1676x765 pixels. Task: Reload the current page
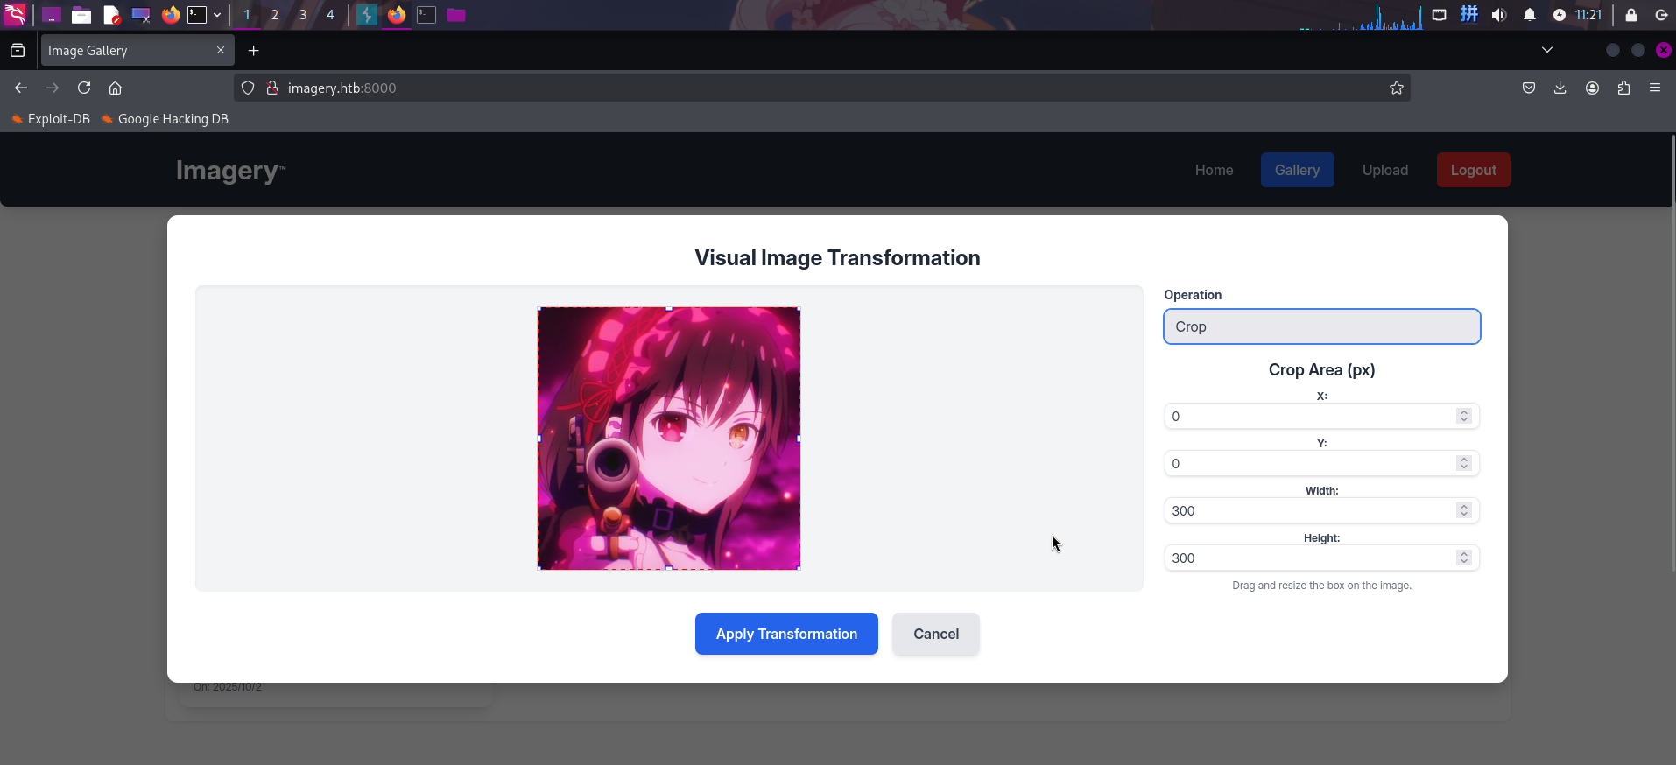[84, 88]
